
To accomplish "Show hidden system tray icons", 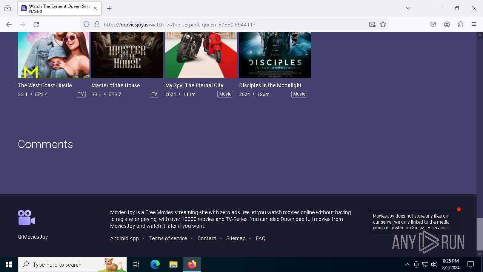I will pyautogui.click(x=407, y=264).
